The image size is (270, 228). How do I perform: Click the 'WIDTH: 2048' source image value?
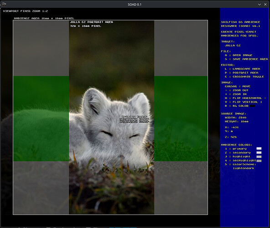235,118
